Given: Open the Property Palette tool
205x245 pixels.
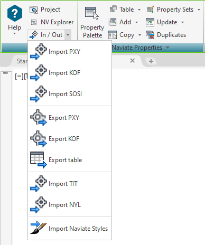Looking at the screenshot, I should [92, 22].
